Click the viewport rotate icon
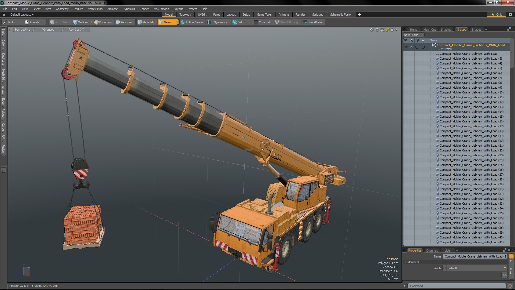515x290 pixels. tap(377, 30)
